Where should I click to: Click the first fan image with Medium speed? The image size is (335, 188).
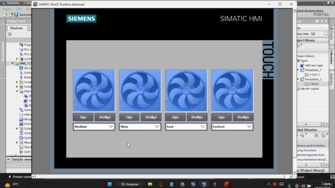94,90
